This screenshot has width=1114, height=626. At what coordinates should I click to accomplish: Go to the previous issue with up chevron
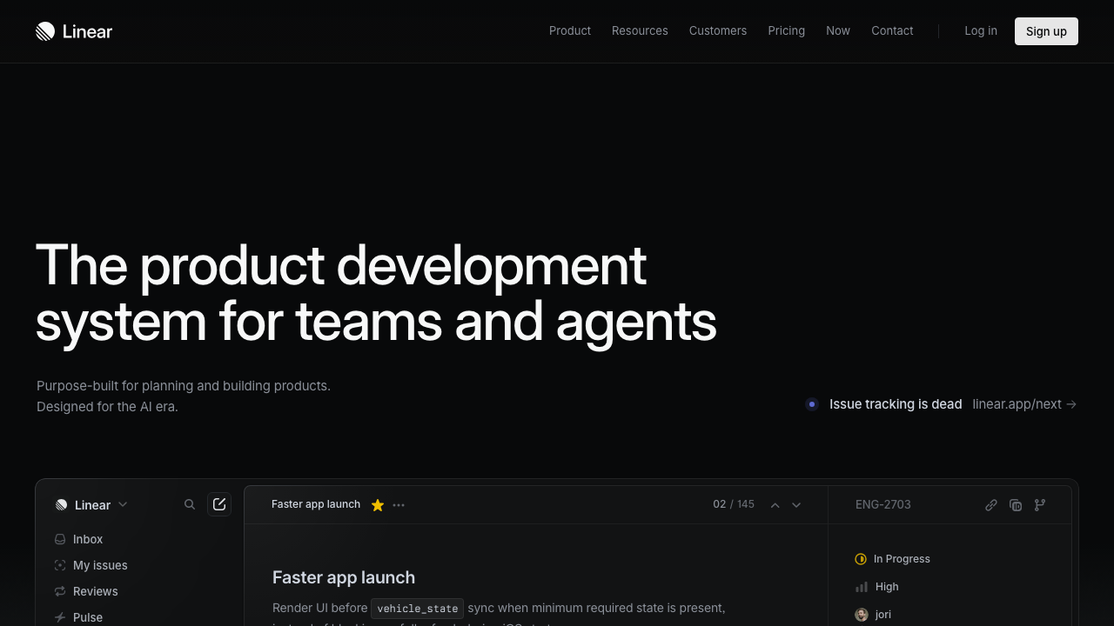tap(775, 505)
